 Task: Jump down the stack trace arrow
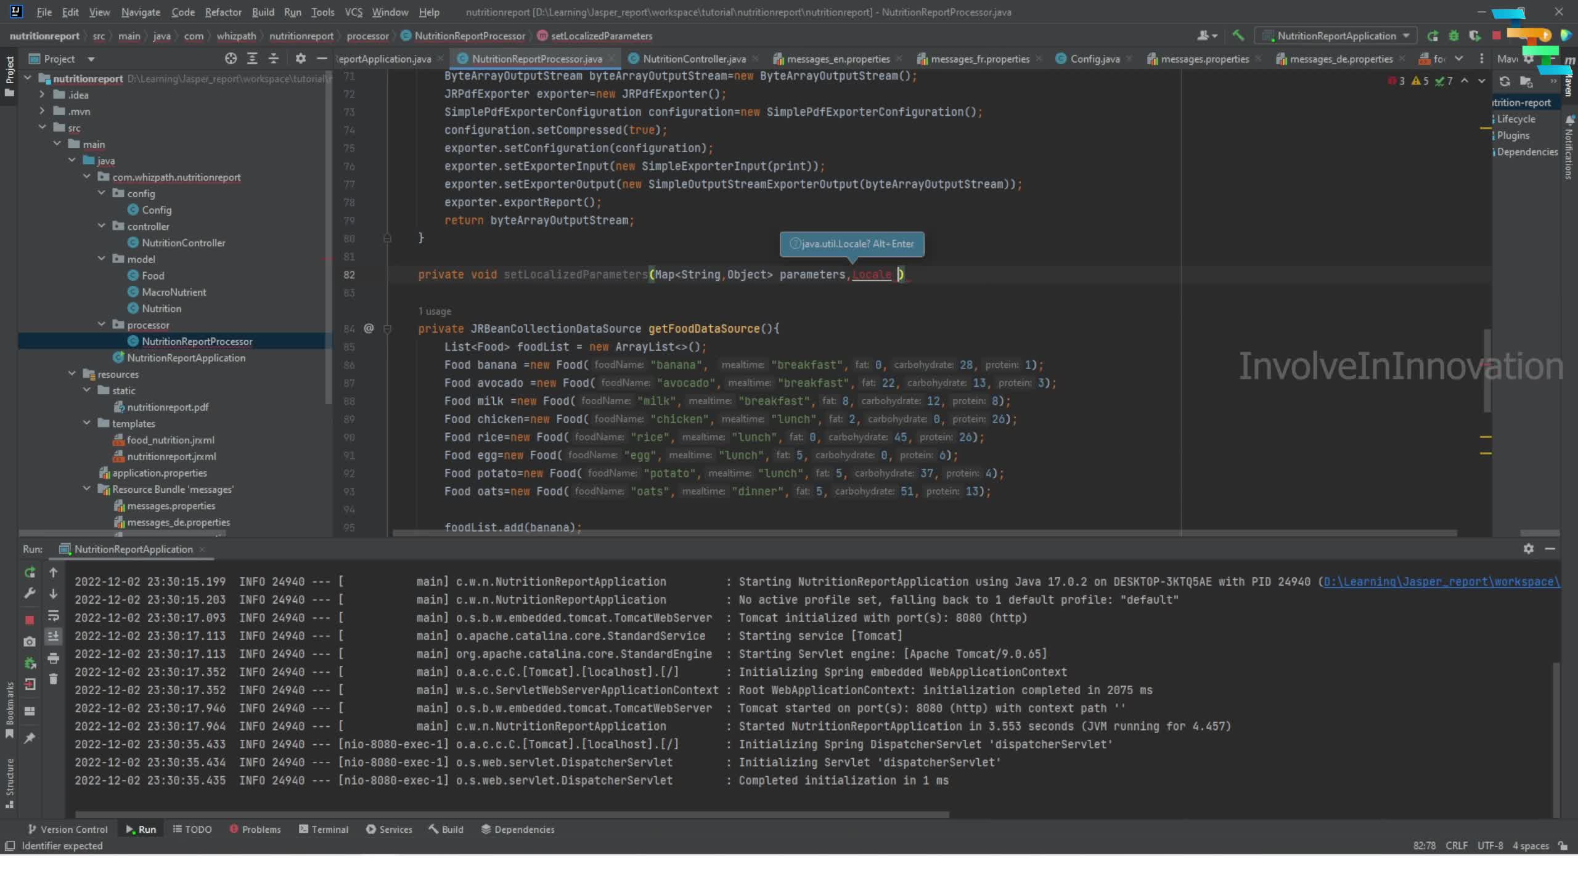(54, 593)
